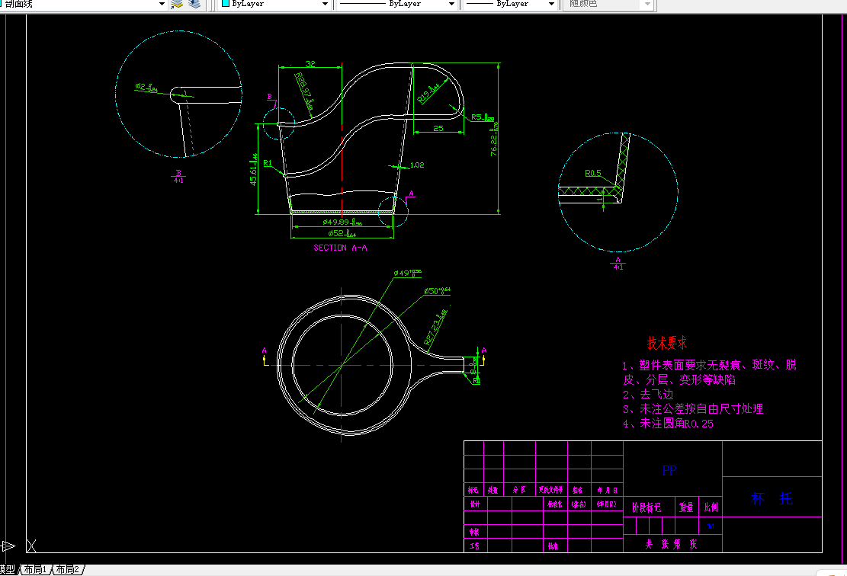Select the 共 张 第 张 sheet count text
Viewport: 847px width, 576px height.
tap(672, 544)
